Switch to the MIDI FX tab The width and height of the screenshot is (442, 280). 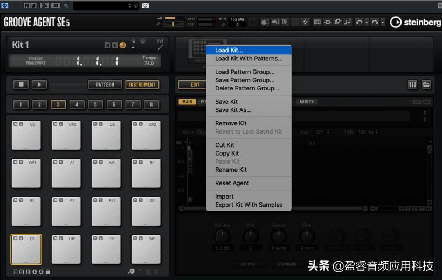[x=307, y=102]
